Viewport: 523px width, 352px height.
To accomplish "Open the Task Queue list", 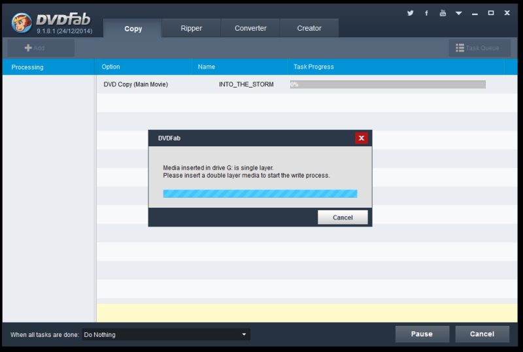I will (479, 48).
